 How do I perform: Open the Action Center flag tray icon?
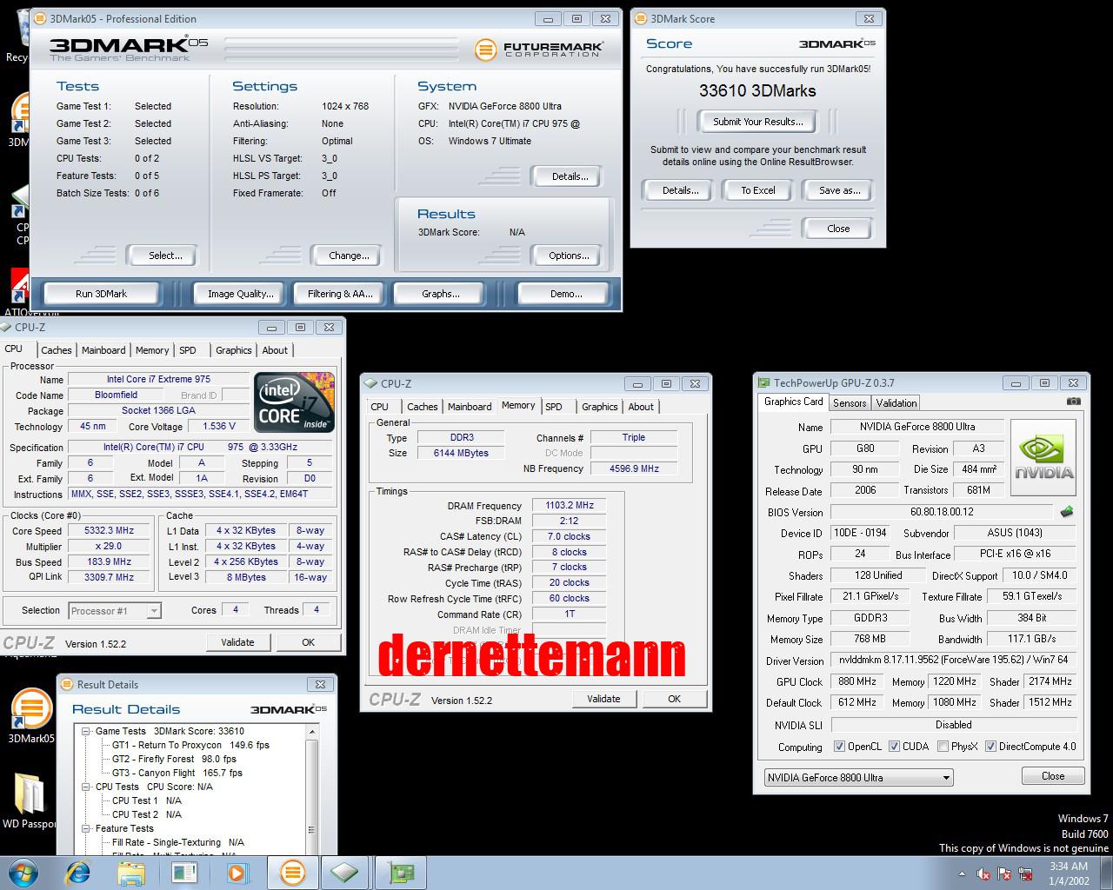click(x=1005, y=873)
